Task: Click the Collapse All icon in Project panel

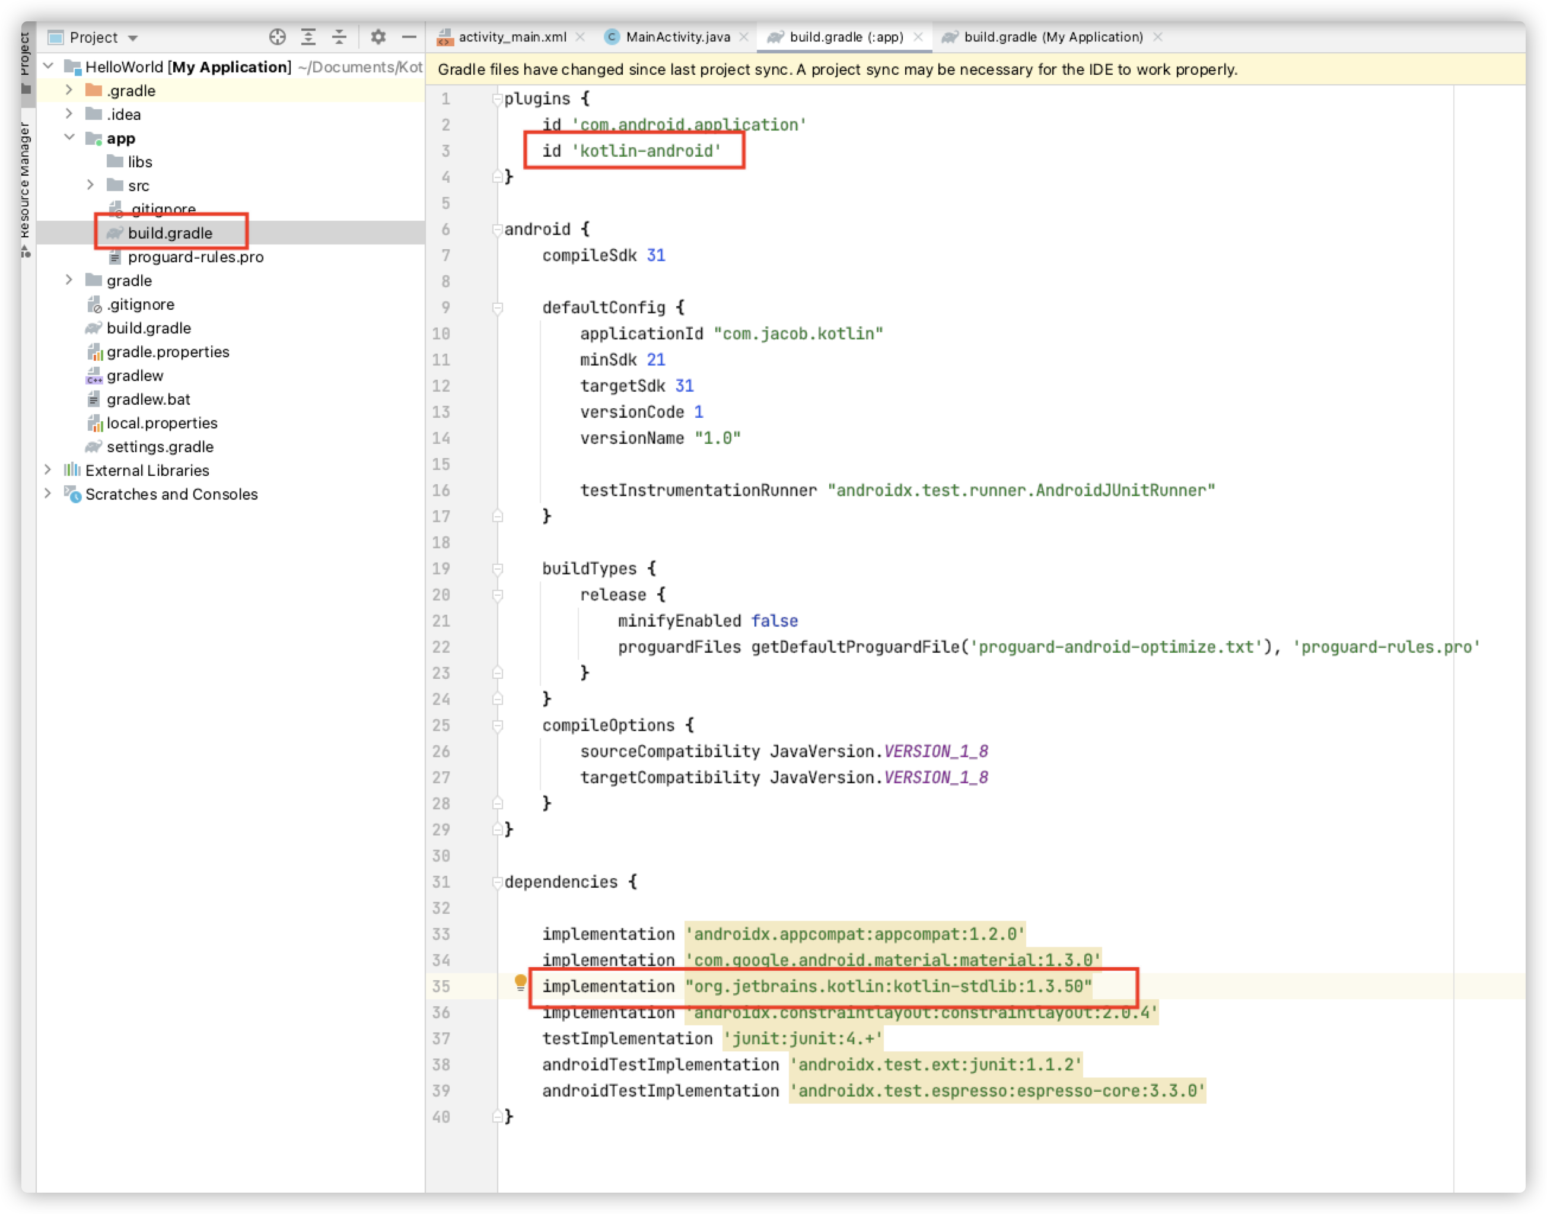Action: click(x=339, y=37)
